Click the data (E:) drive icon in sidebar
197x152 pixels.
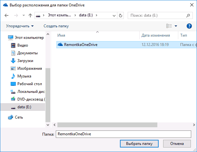13,108
